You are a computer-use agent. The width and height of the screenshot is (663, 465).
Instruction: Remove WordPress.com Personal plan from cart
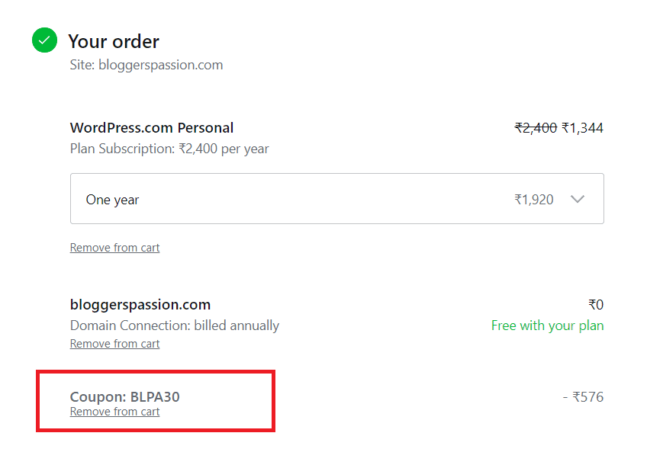[x=114, y=247]
